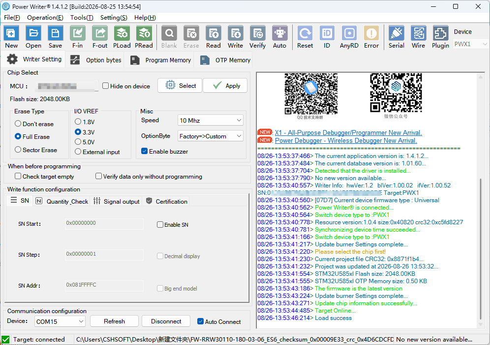This screenshot has height=345, width=490.
Task: Click the Verify toolbar icon
Action: pyautogui.click(x=257, y=37)
